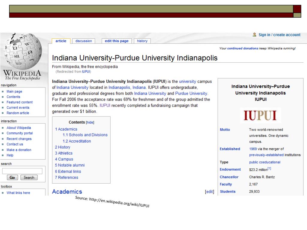Image resolution: width=307 pixels, height=230 pixels.
Task: Open the Faculty link in infobox
Action: coord(226,184)
